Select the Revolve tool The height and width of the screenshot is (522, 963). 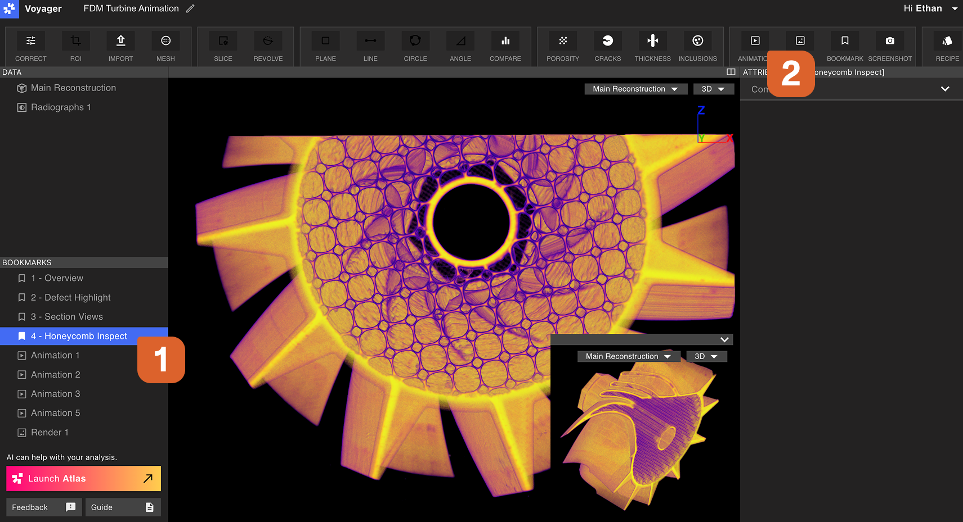pyautogui.click(x=268, y=46)
